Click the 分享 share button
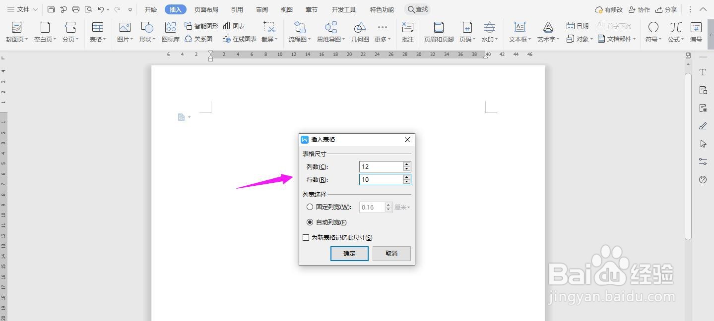The width and height of the screenshot is (714, 321). [666, 9]
